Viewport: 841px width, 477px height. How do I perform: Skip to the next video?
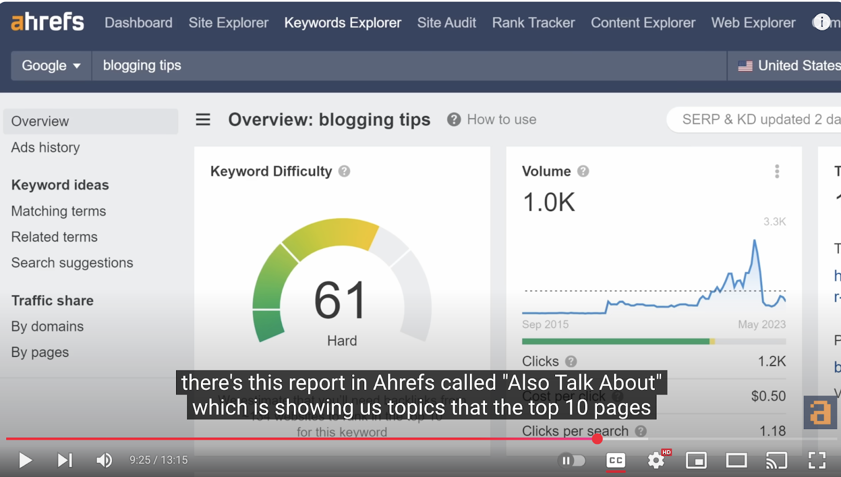pyautogui.click(x=65, y=460)
